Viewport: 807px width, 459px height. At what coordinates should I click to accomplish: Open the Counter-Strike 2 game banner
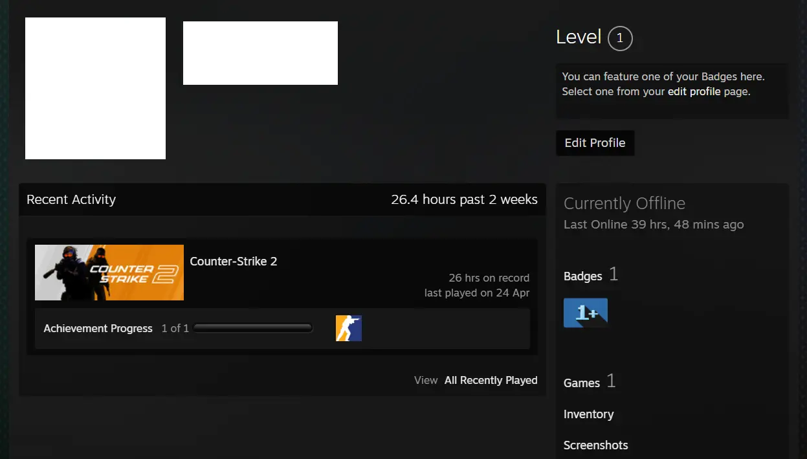coord(109,273)
